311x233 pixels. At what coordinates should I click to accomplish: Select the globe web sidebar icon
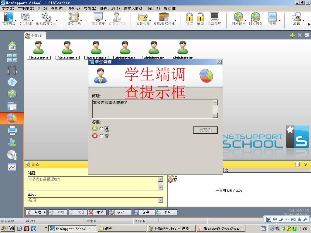[12, 94]
